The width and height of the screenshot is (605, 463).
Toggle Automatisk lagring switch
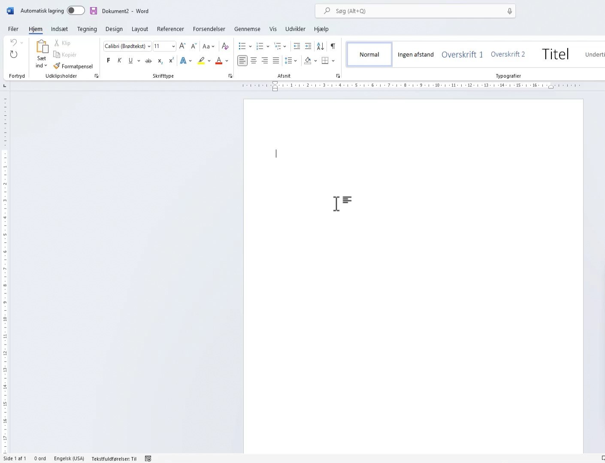(76, 11)
